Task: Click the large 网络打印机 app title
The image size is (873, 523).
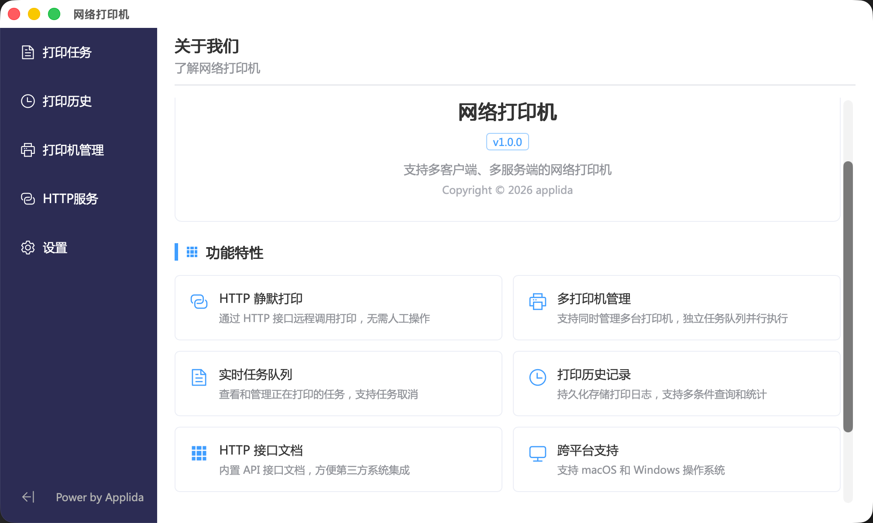Action: pyautogui.click(x=508, y=112)
